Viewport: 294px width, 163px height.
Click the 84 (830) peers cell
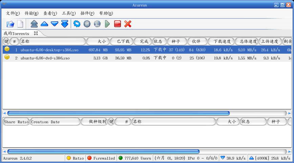tap(197, 50)
